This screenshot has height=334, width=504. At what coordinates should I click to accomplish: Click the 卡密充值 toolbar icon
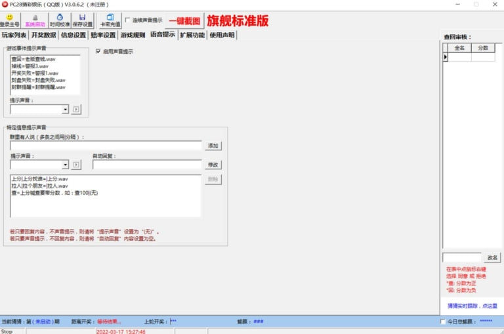coord(110,18)
